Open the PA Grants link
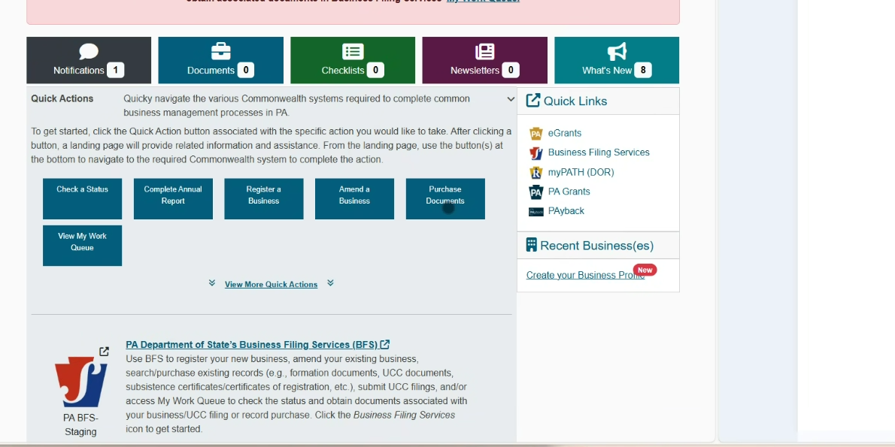 tap(569, 192)
